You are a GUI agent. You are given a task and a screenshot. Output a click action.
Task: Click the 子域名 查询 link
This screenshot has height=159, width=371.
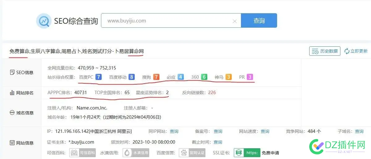tap(359, 131)
